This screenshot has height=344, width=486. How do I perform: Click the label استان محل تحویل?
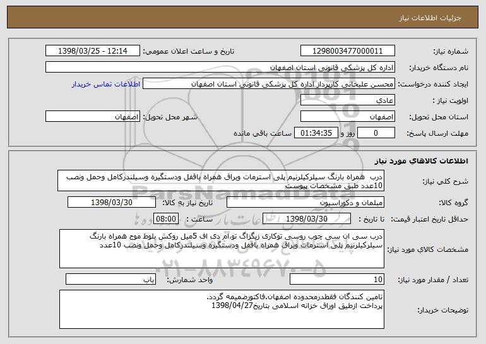click(439, 117)
